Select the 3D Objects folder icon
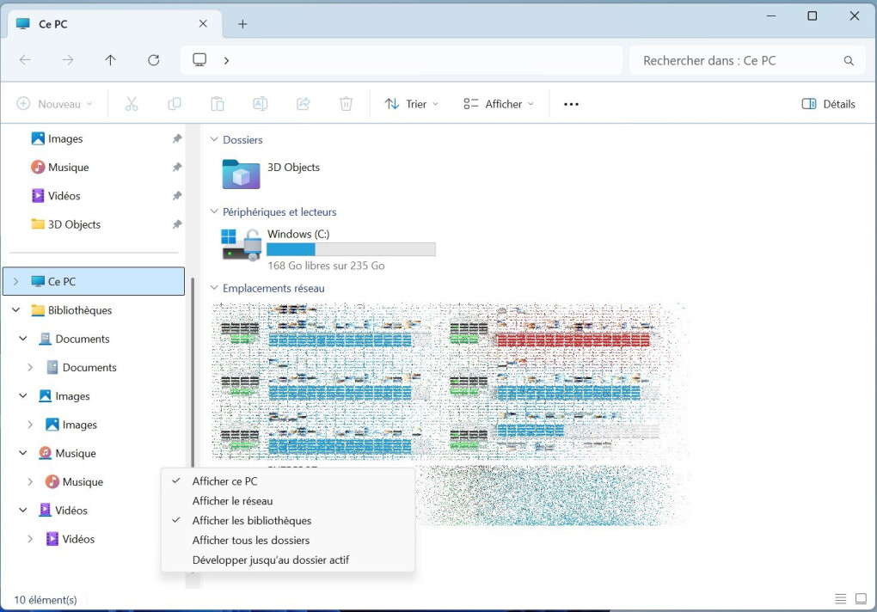The image size is (877, 612). pyautogui.click(x=241, y=174)
